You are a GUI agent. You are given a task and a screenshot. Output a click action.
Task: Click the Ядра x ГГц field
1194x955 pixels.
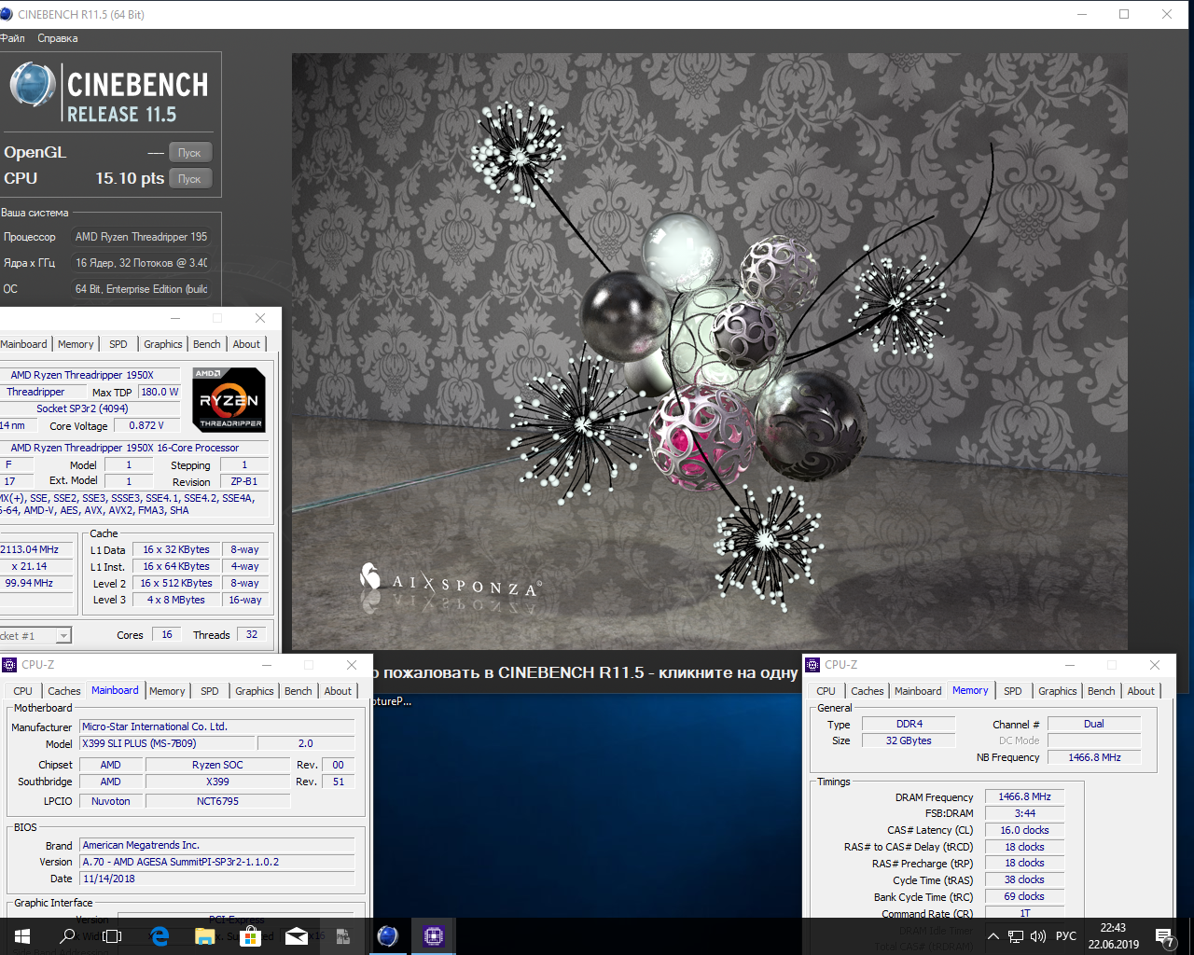point(142,263)
